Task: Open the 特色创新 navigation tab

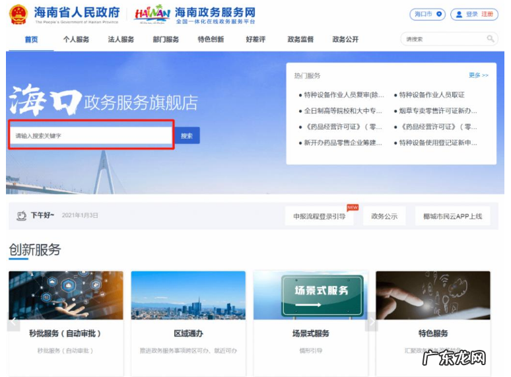Action: [211, 40]
